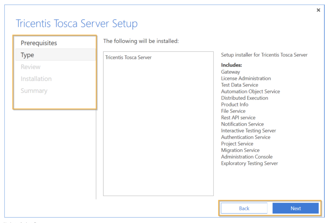Click 'Setup installer for Tricentis Tosca Server' description
328x223 pixels.
tap(264, 55)
